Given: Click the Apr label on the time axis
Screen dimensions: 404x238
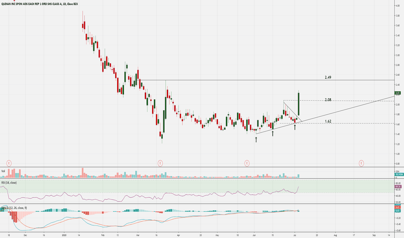Looking at the screenshot, I should pos(178,235).
